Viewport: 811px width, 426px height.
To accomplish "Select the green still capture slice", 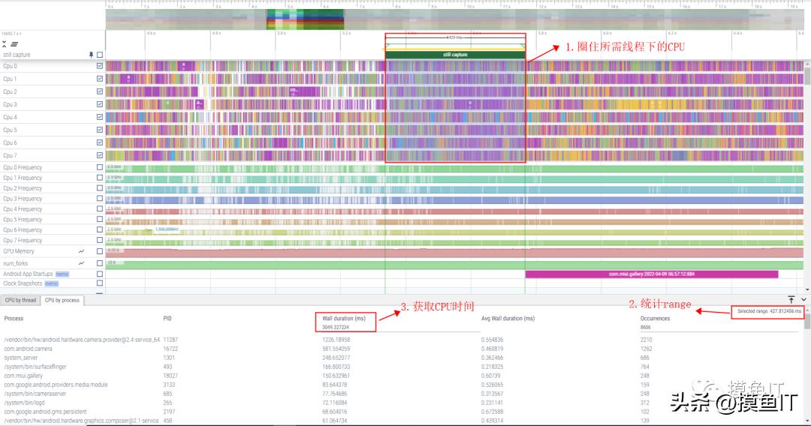I will click(x=455, y=55).
